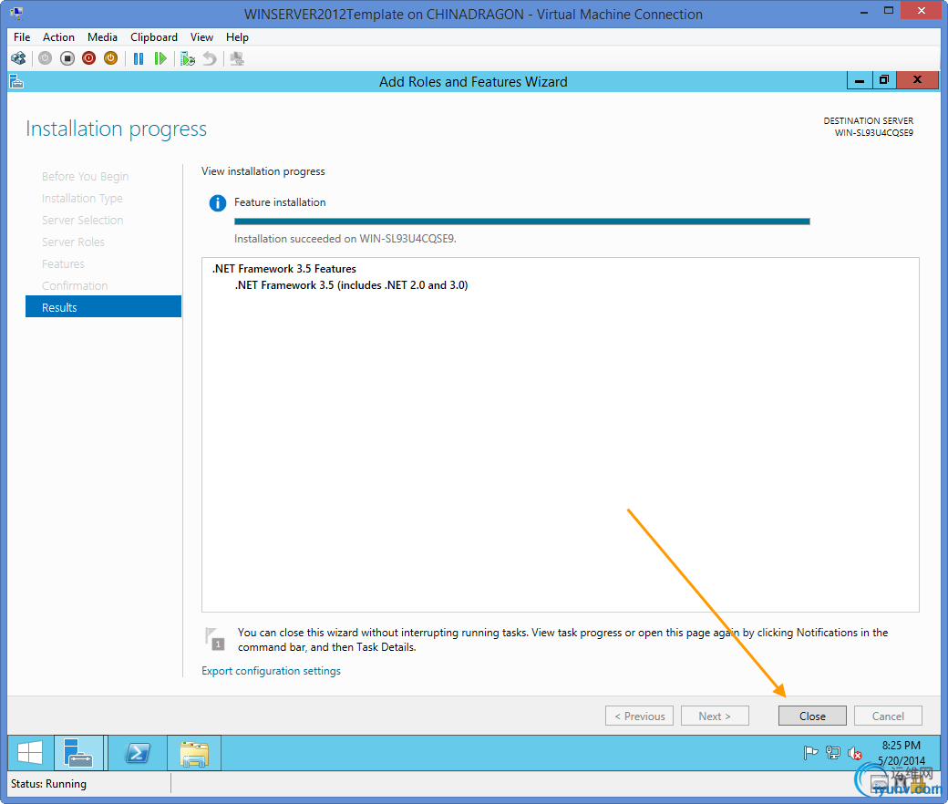The height and width of the screenshot is (804, 948).
Task: Click the 'Installation progress' page title
Action: tap(116, 129)
